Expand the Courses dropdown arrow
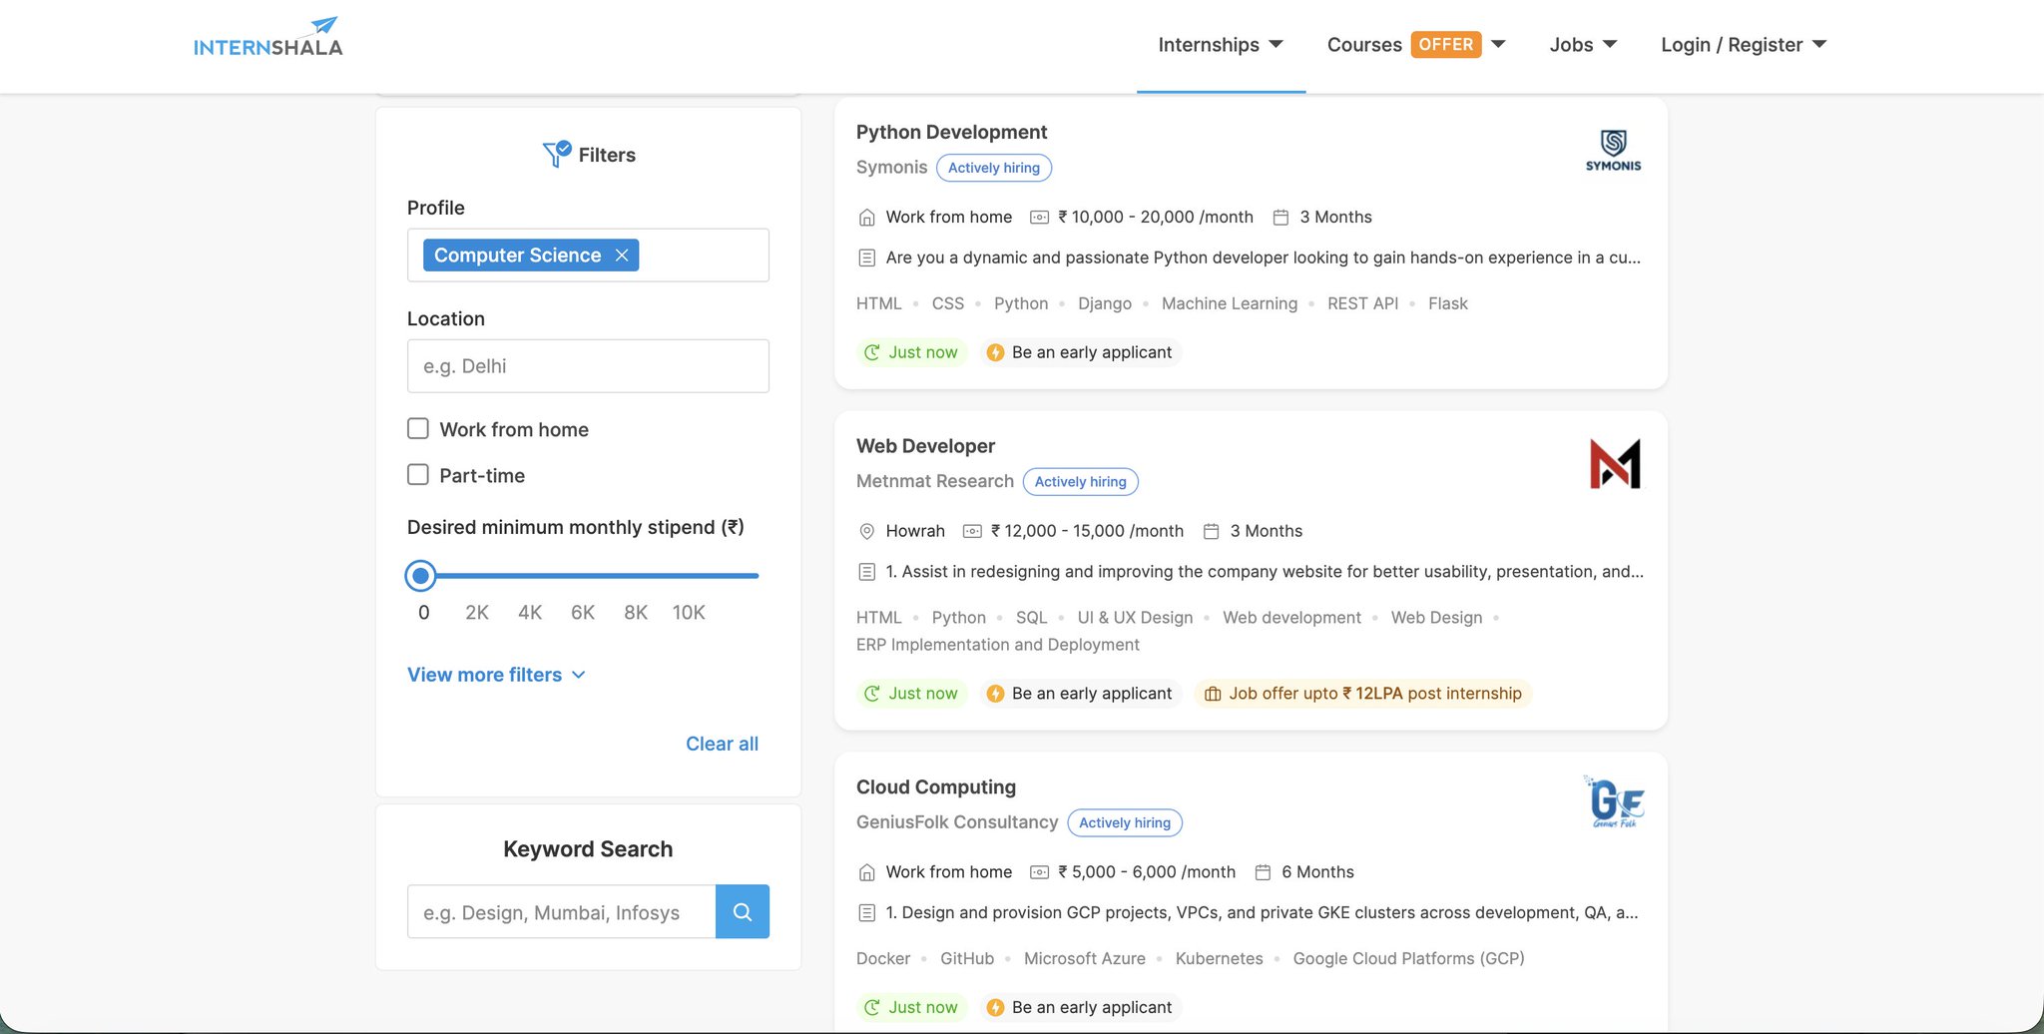2044x1034 pixels. tap(1498, 45)
